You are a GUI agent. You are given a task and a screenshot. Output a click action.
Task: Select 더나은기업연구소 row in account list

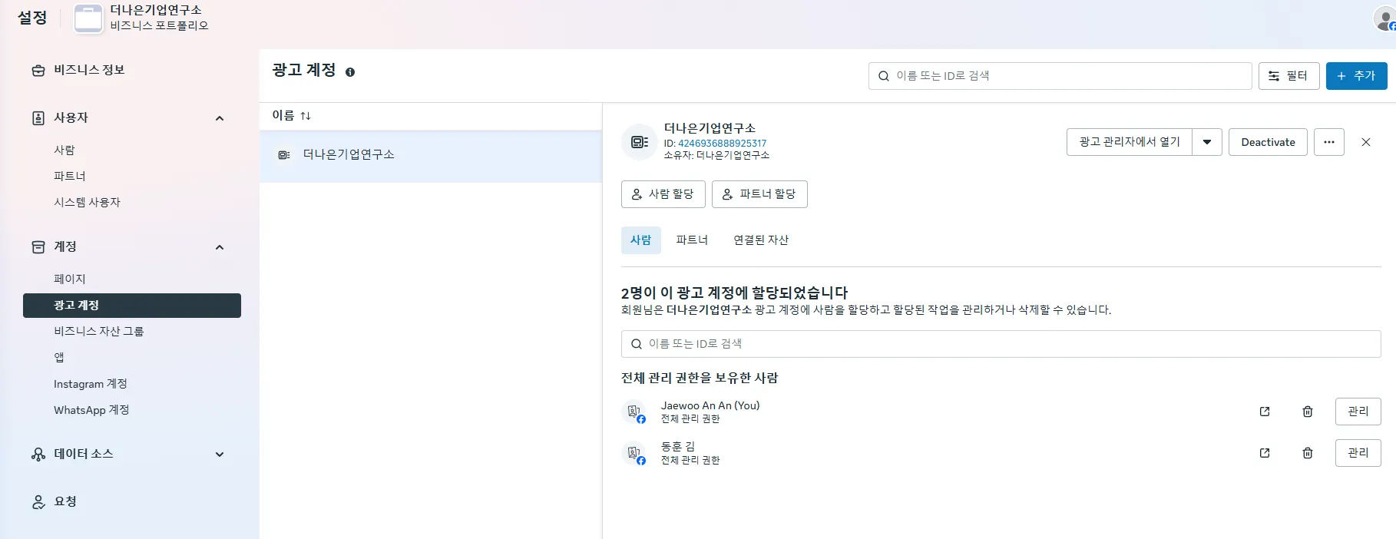click(431, 156)
